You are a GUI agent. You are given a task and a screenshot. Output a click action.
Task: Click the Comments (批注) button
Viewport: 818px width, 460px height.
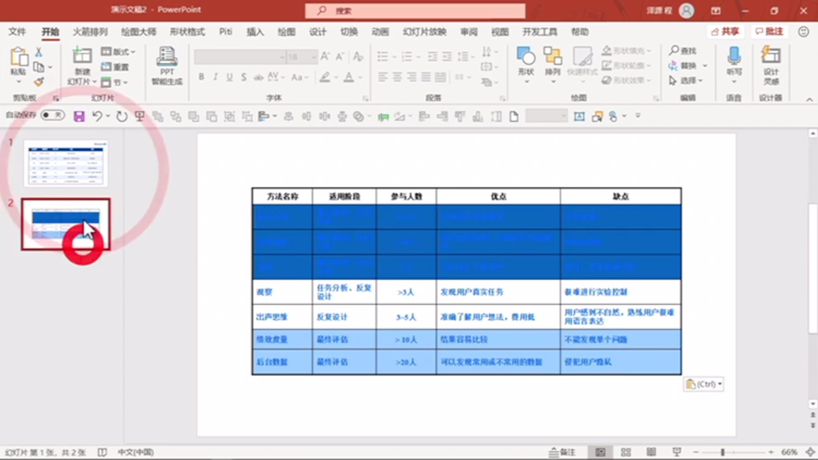point(770,31)
